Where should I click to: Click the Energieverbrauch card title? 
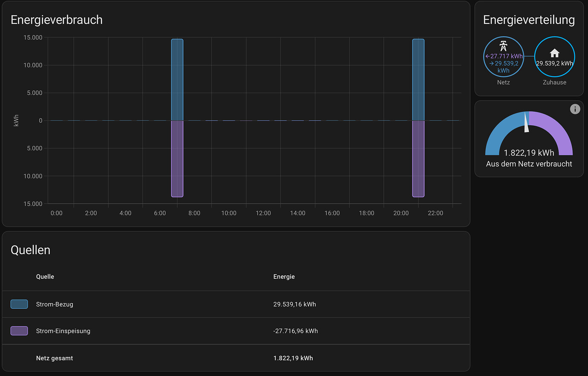(57, 20)
